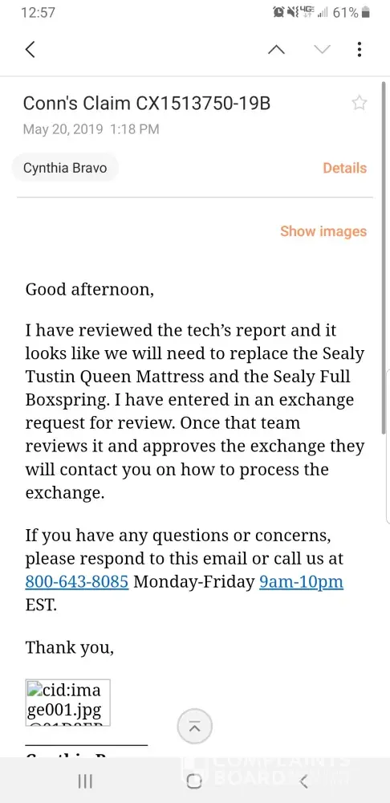
Task: Tap the scroll-to-top floating button
Action: coord(194,726)
